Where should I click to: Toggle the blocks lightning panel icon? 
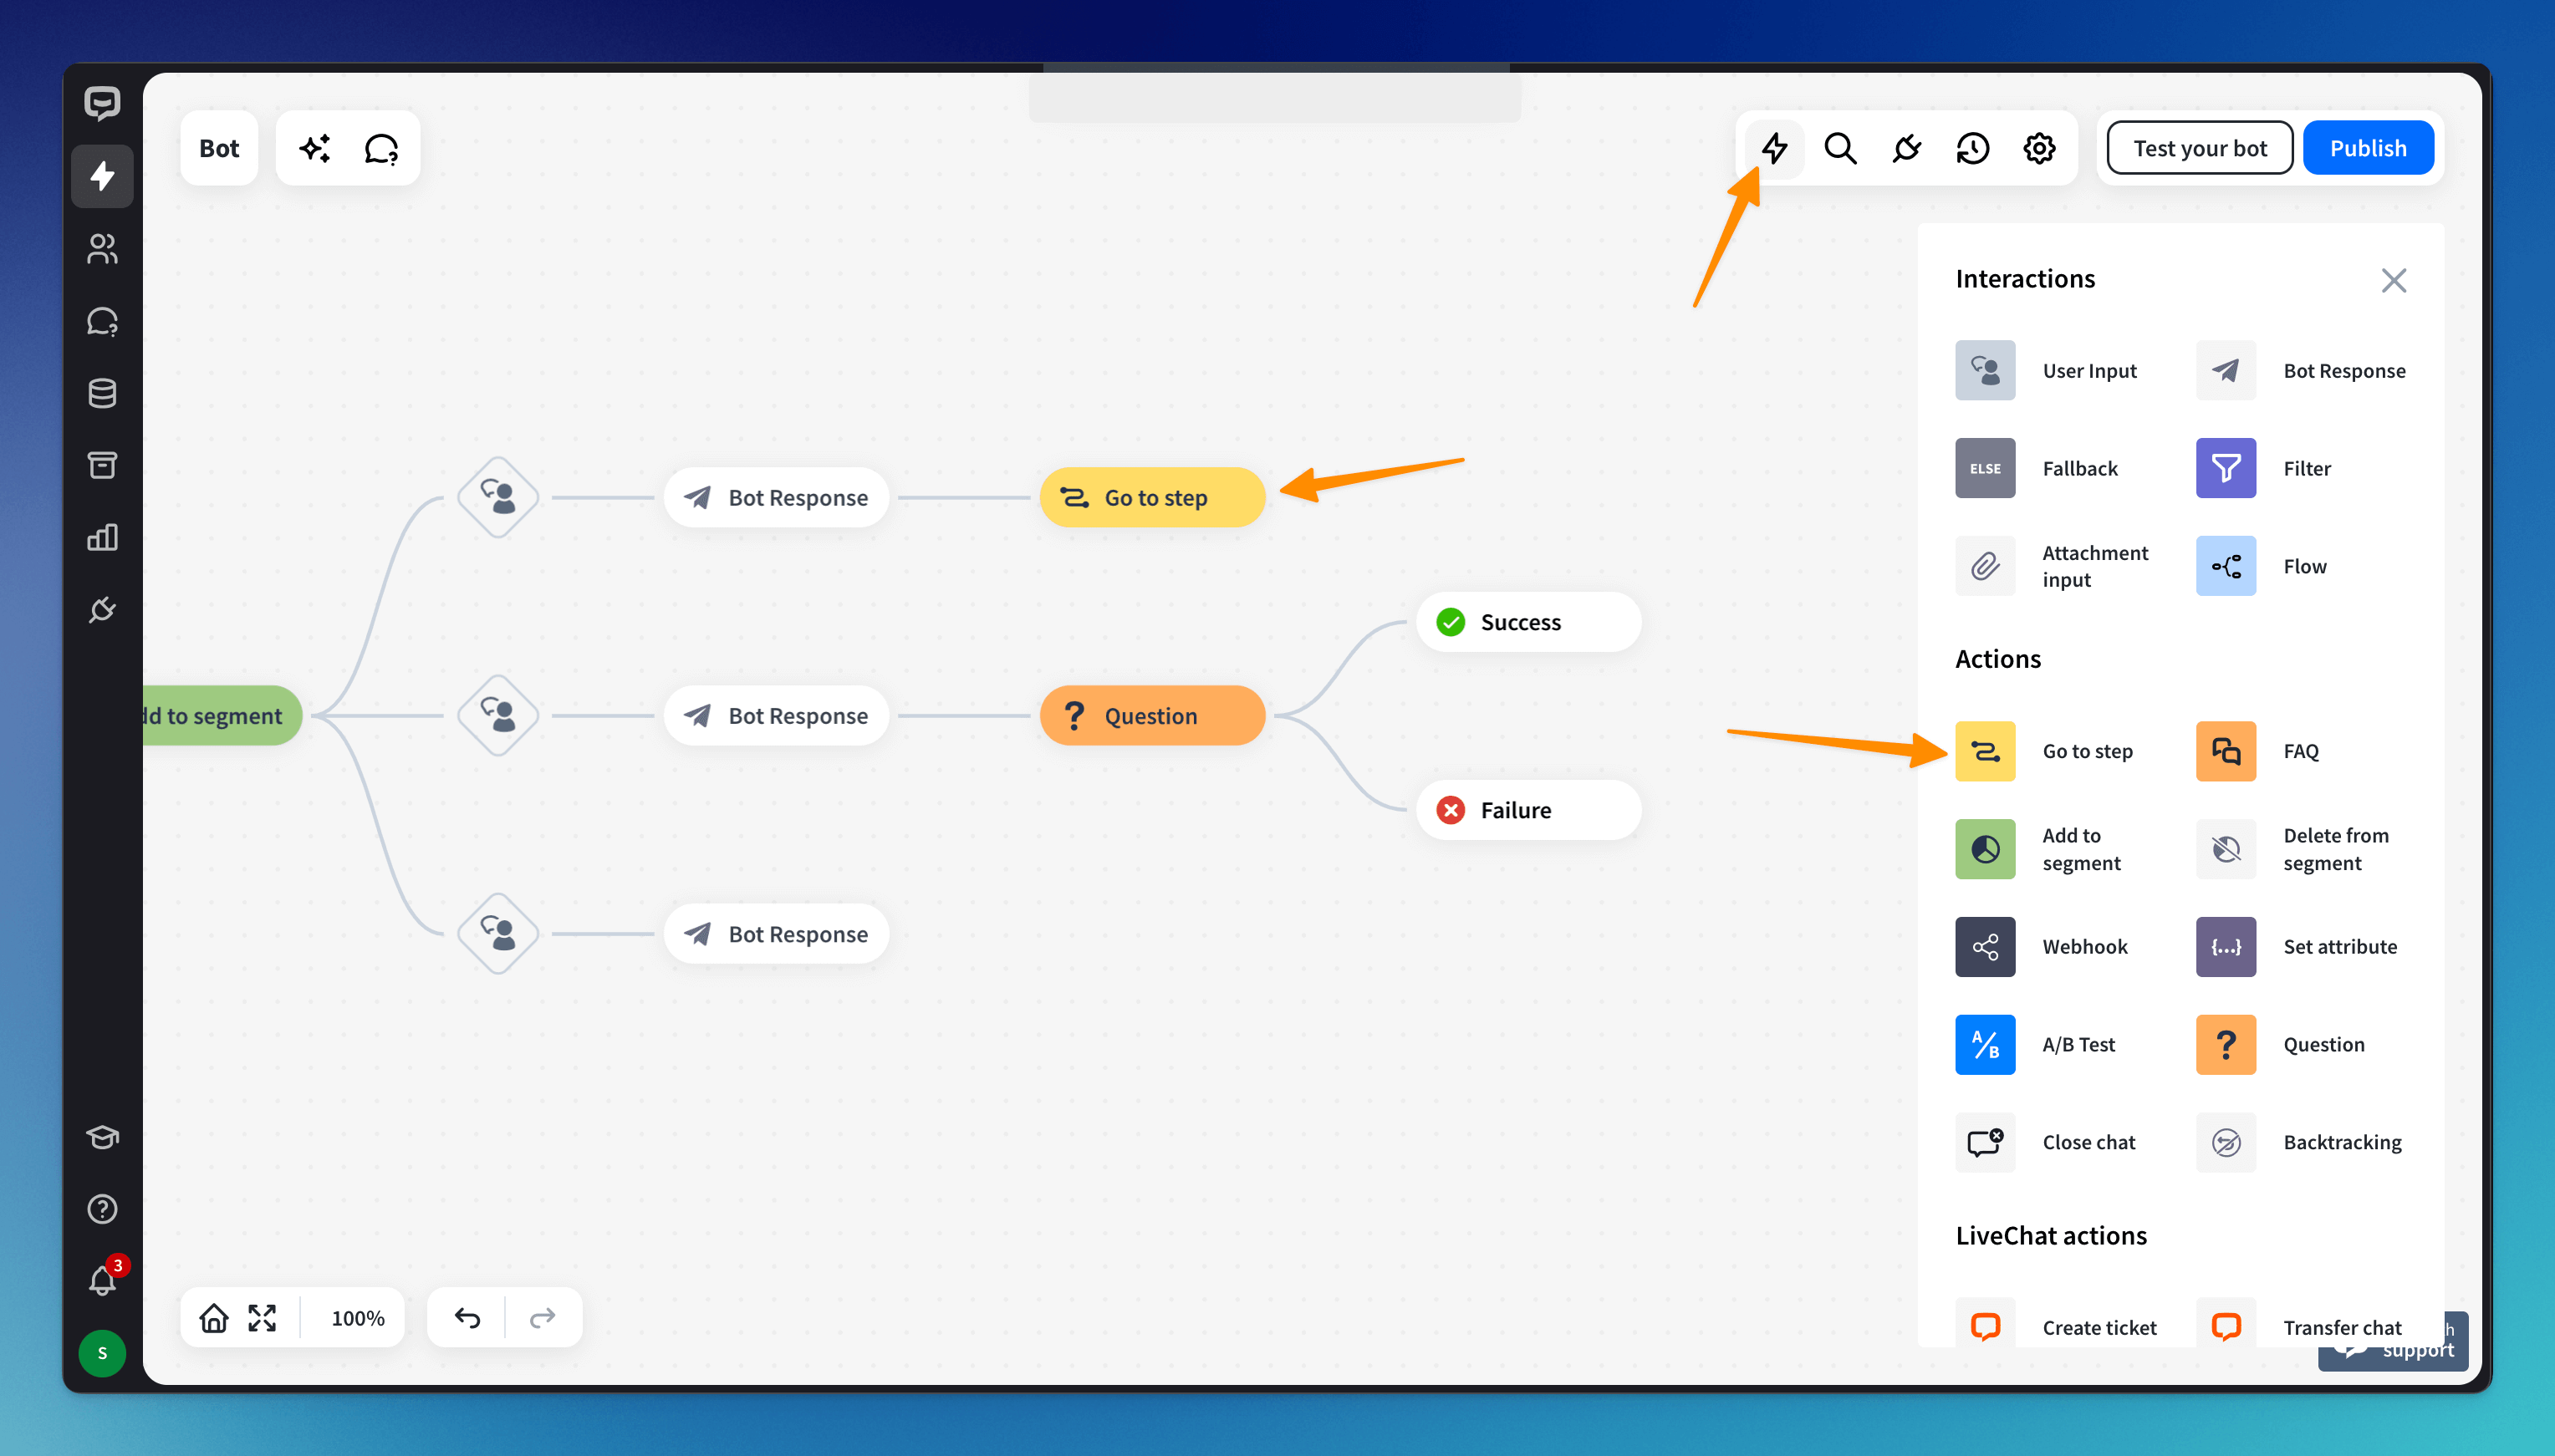[1774, 149]
